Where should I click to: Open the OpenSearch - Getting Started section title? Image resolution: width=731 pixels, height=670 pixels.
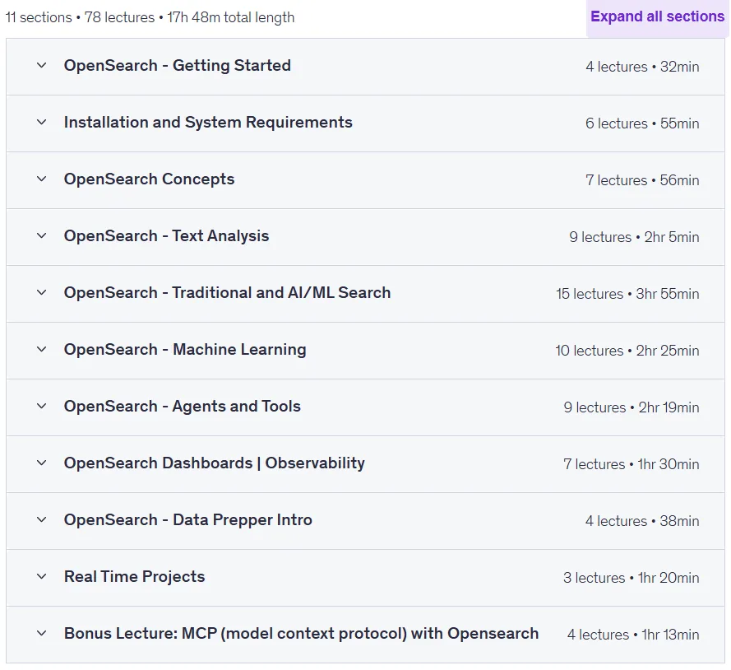coord(177,66)
